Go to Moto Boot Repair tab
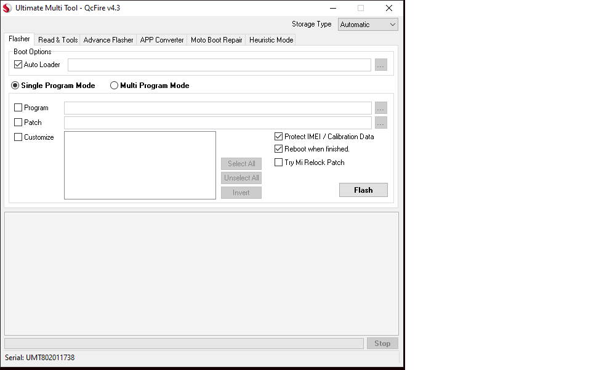 [x=216, y=40]
